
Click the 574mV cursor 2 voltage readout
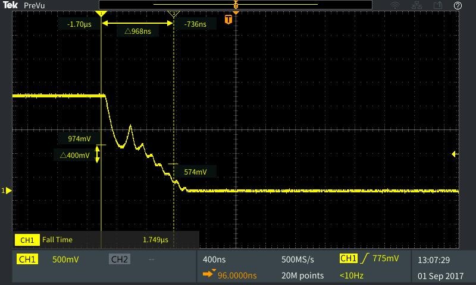(x=195, y=172)
